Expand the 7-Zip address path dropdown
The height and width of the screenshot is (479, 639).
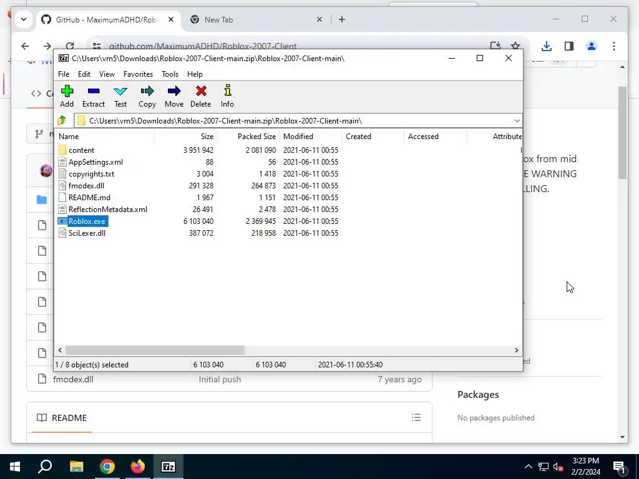(517, 121)
